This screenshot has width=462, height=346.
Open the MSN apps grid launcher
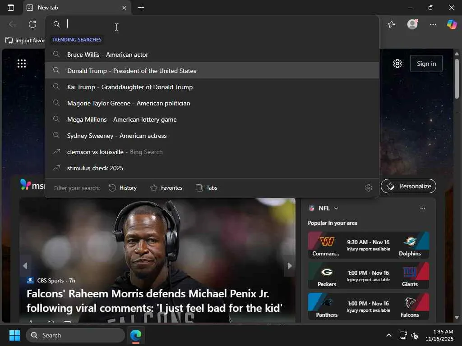pos(22,64)
